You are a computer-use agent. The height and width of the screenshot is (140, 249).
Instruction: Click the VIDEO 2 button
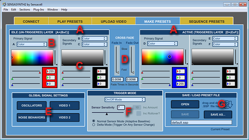tap(65, 117)
